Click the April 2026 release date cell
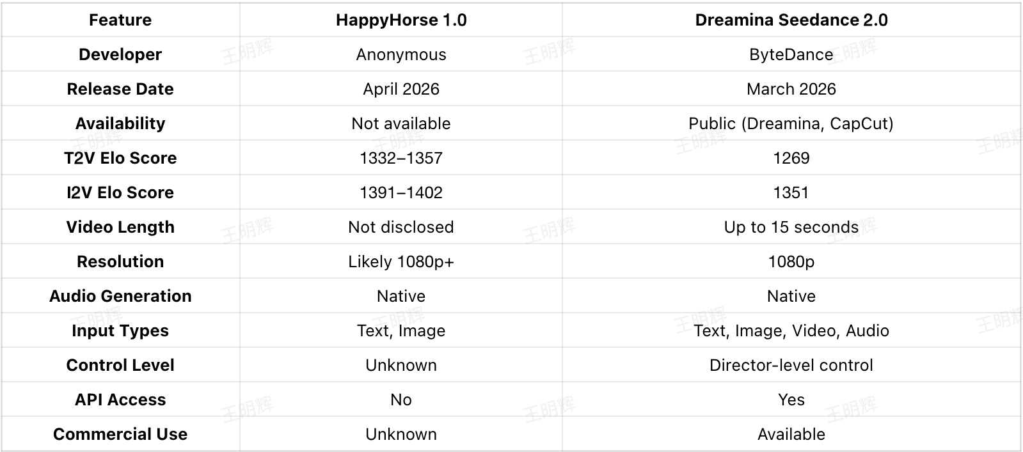The image size is (1023, 452). coord(401,89)
